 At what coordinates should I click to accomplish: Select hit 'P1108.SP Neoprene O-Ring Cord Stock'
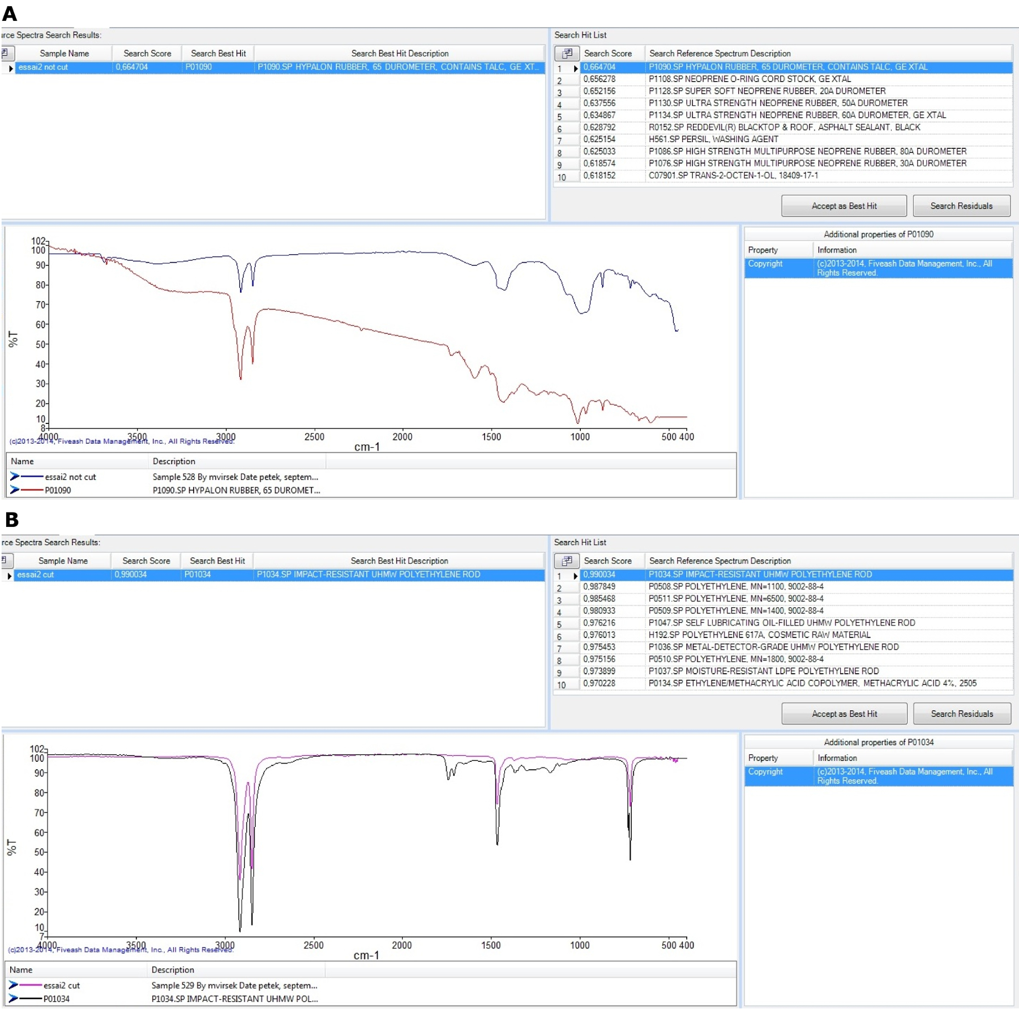tap(750, 79)
